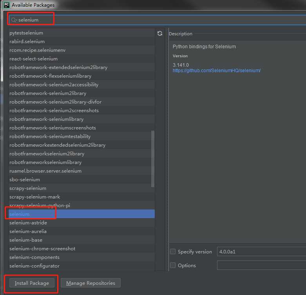
Task: Select robotframework-extendedselenium2library package
Action: point(82,67)
